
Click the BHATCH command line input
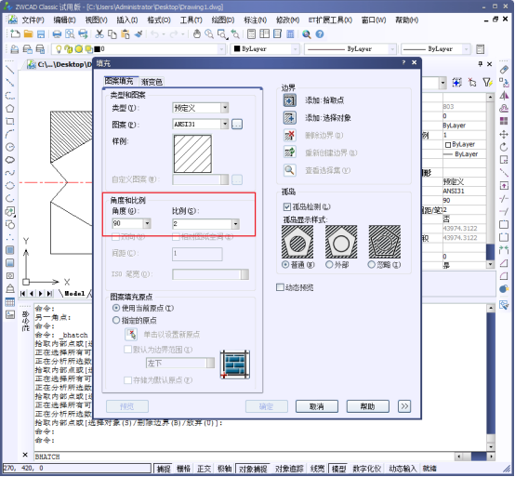click(x=244, y=457)
